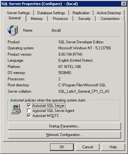
Task: Open the Memory tab
Action: click(x=37, y=19)
